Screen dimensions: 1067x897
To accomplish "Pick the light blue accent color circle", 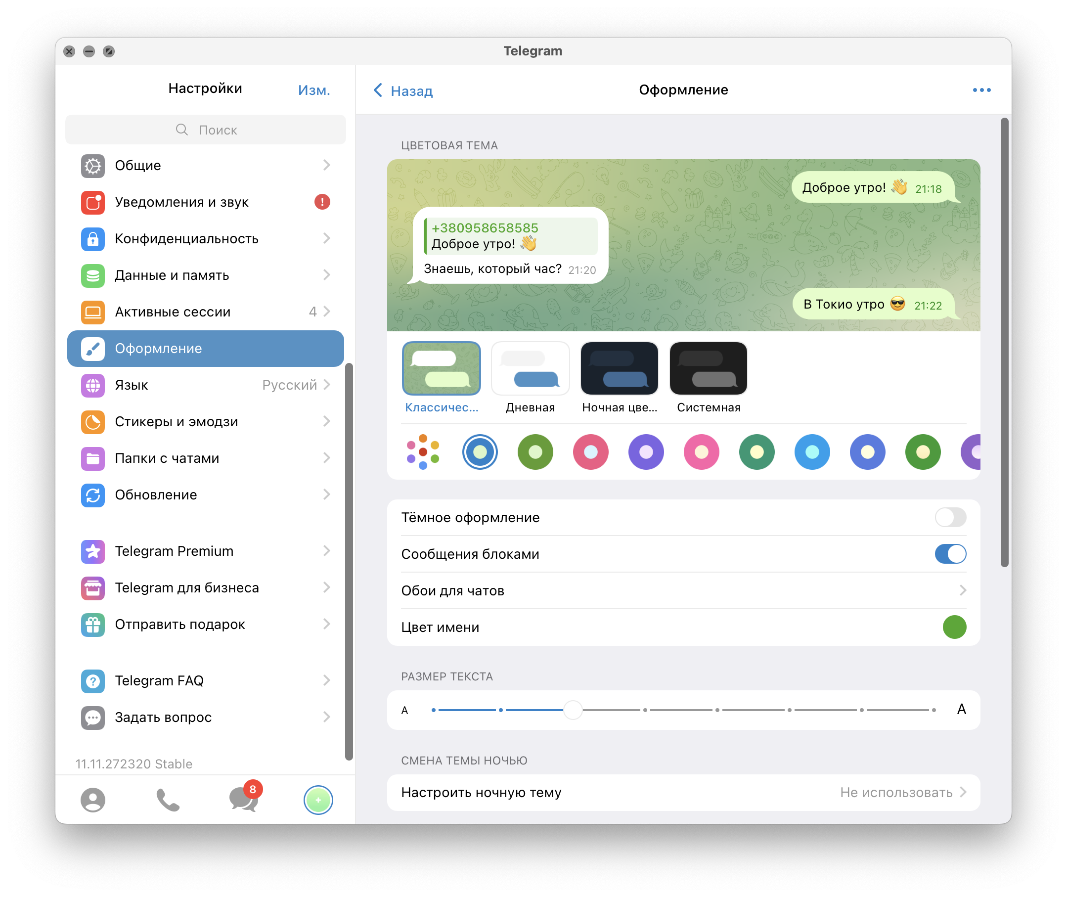I will [812, 451].
